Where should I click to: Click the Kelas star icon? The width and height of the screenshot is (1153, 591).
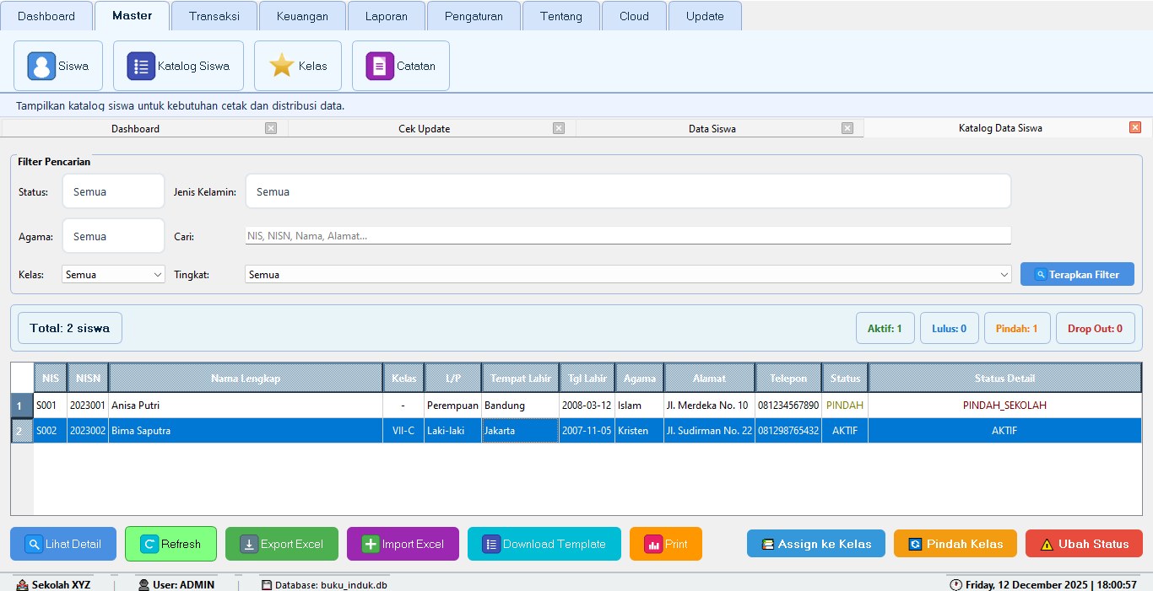click(x=282, y=66)
